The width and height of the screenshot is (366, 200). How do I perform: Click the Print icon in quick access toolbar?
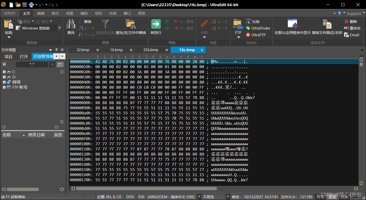tap(31, 5)
